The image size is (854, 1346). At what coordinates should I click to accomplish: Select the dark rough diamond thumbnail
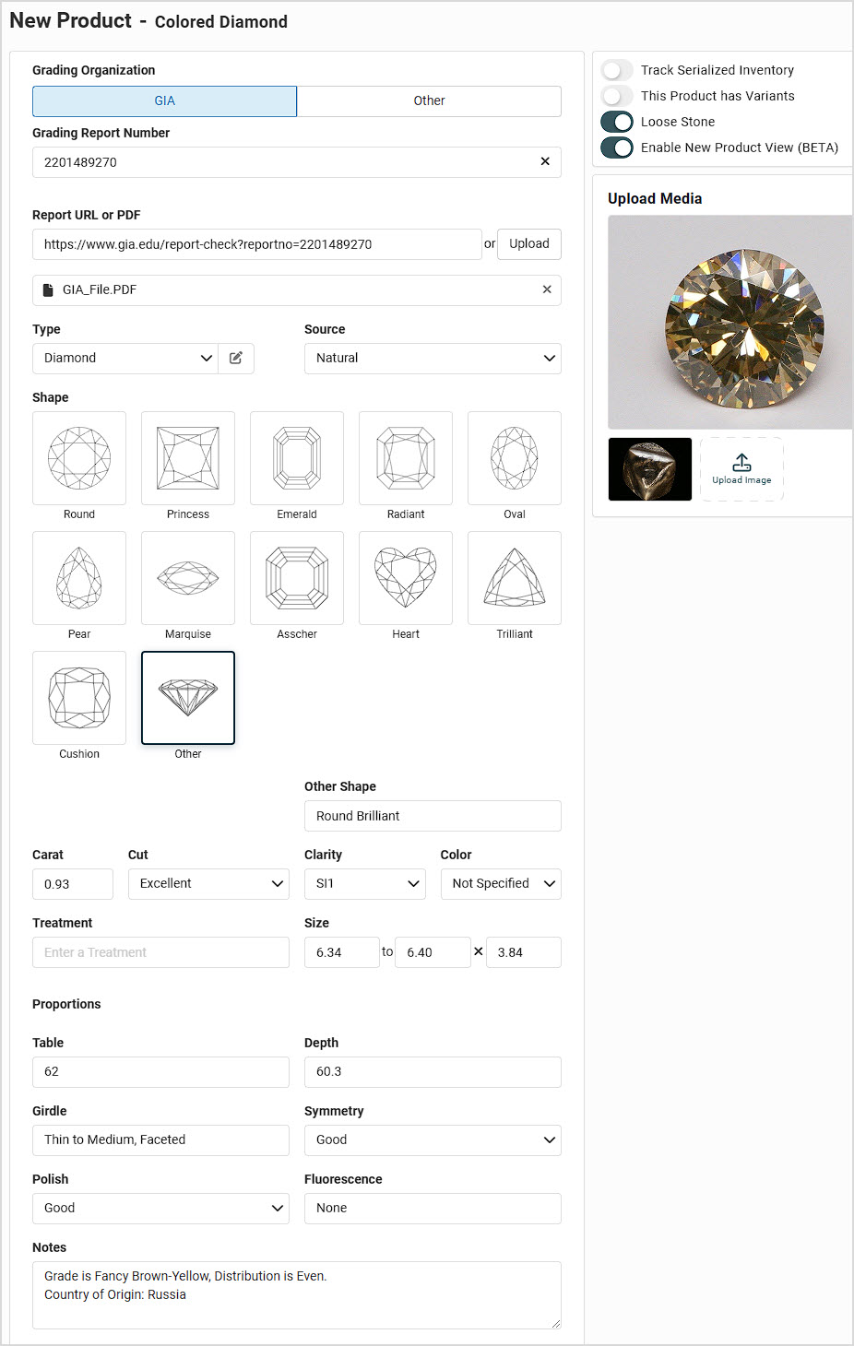coord(650,469)
